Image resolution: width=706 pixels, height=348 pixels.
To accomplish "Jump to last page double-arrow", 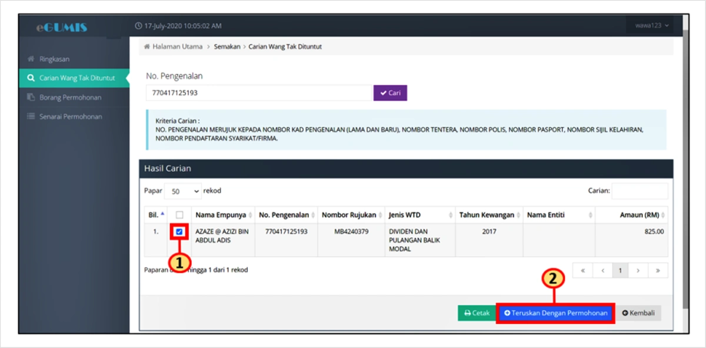I will [658, 270].
